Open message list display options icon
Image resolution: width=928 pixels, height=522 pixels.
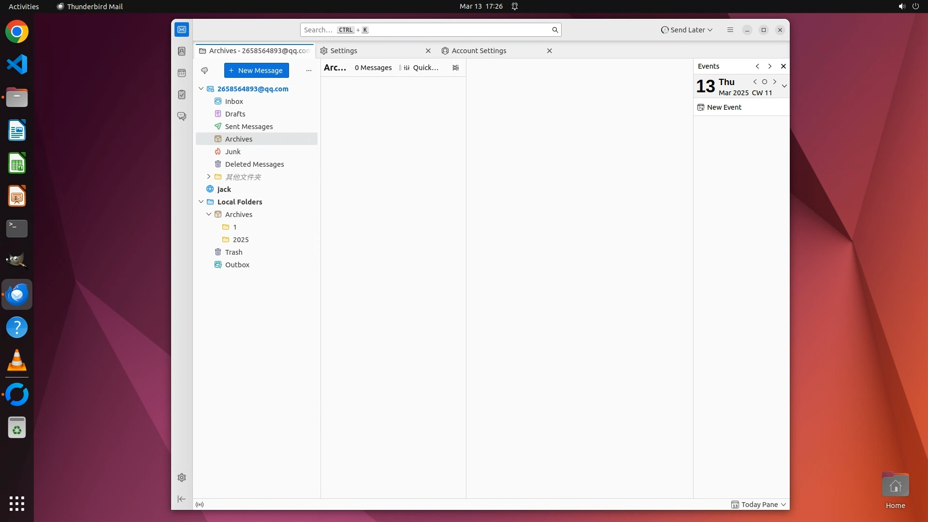[455, 68]
